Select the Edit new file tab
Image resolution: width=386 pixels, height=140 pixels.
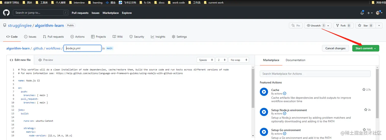pyautogui.click(x=20, y=60)
